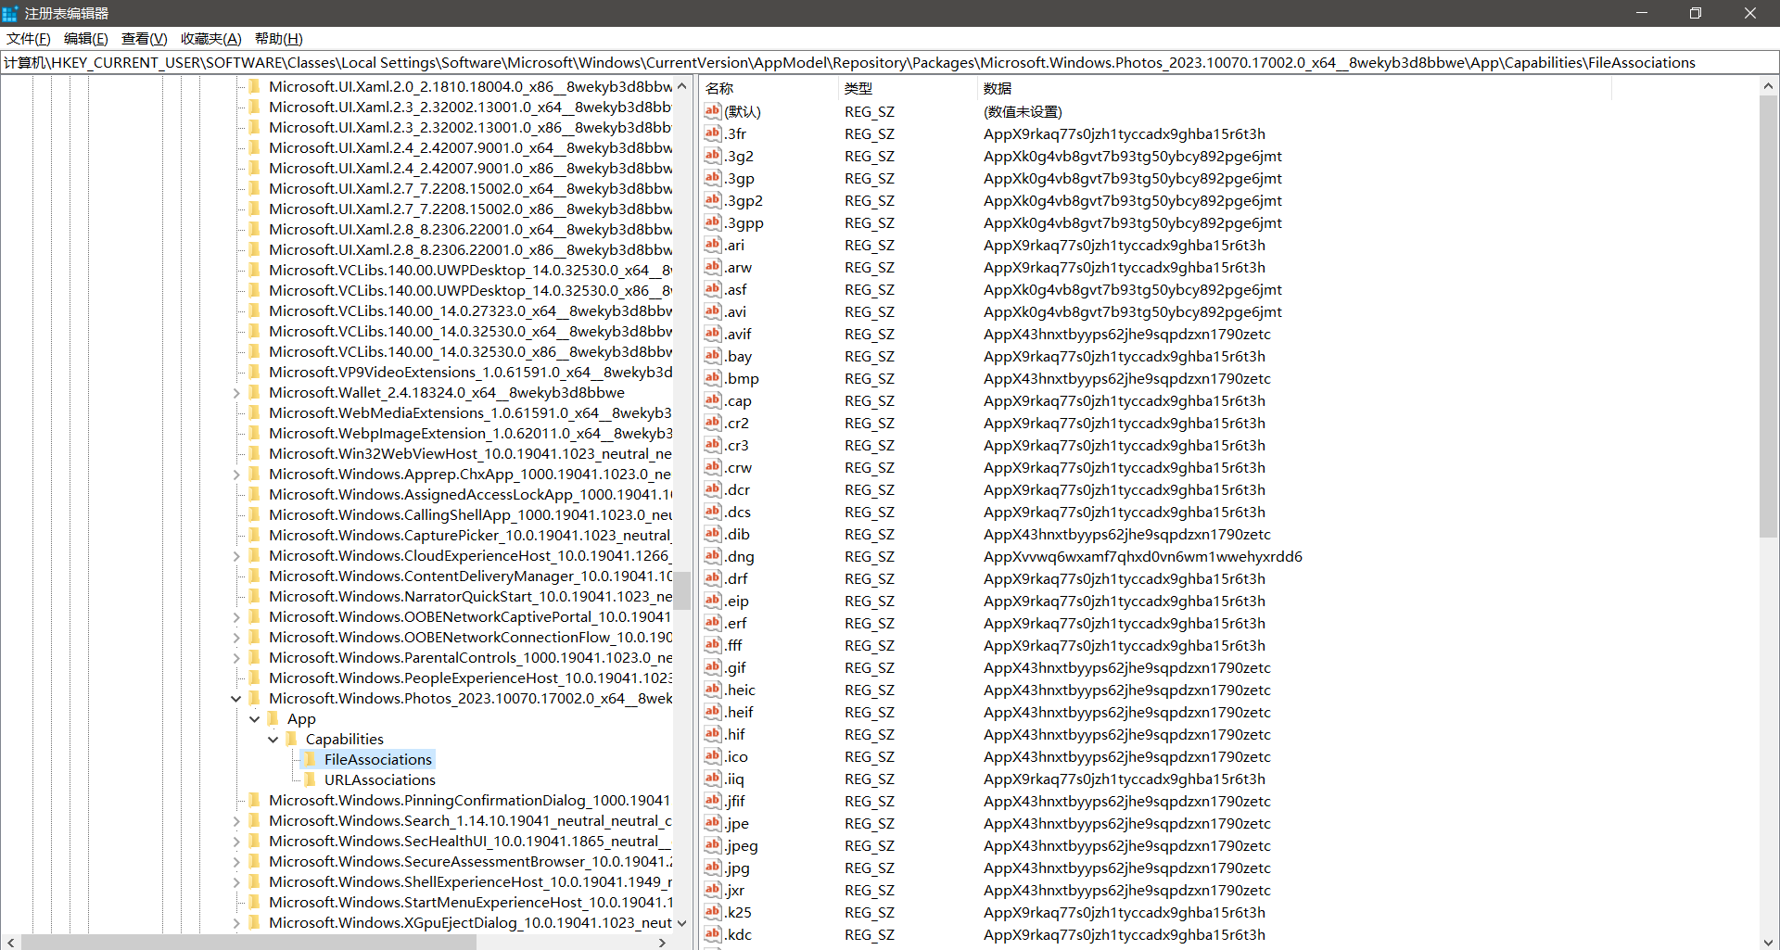
Task: Click the string icon next to .dib
Action: [712, 534]
